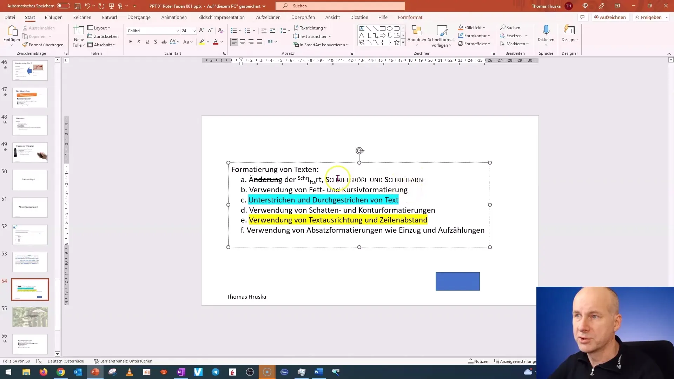Click Aufzeichnen button at top right
This screenshot has width=674, height=379.
pyautogui.click(x=610, y=17)
